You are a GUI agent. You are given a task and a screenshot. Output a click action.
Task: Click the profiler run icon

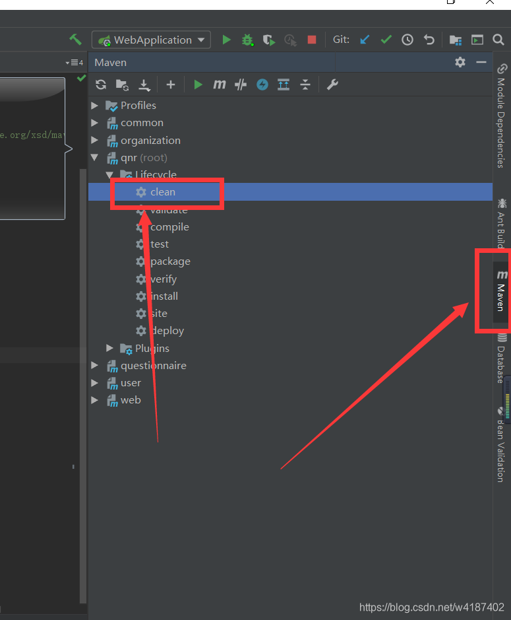pos(290,40)
